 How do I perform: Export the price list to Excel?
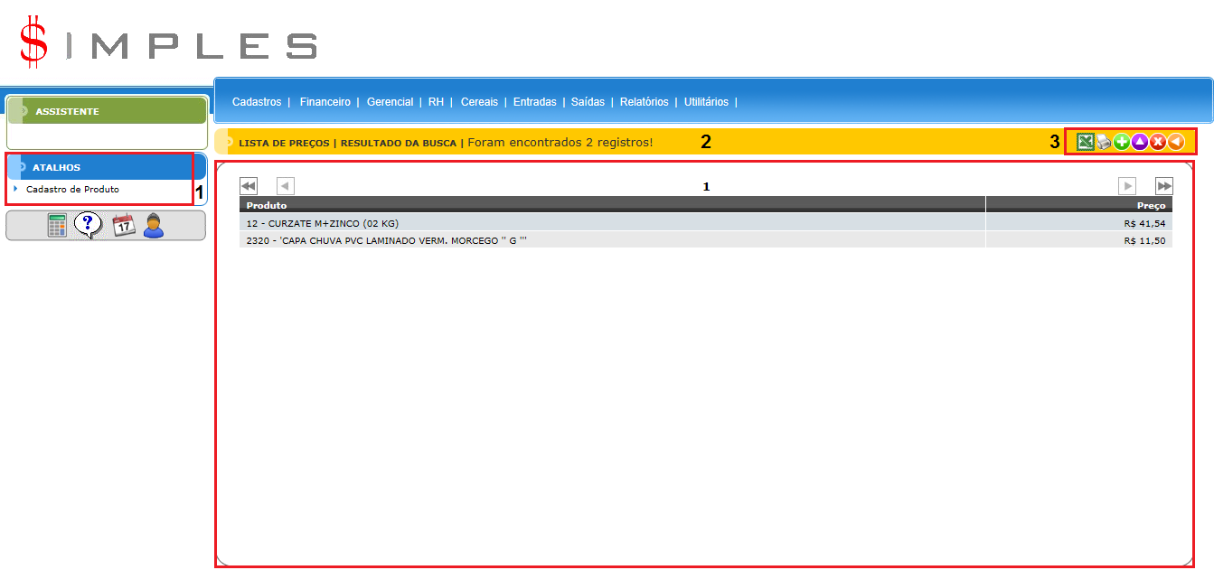coord(1086,142)
